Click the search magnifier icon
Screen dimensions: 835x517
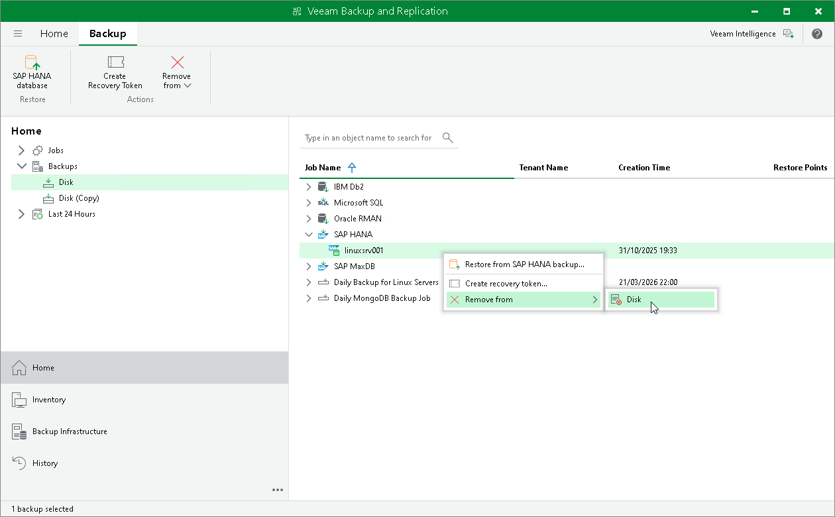(x=448, y=137)
